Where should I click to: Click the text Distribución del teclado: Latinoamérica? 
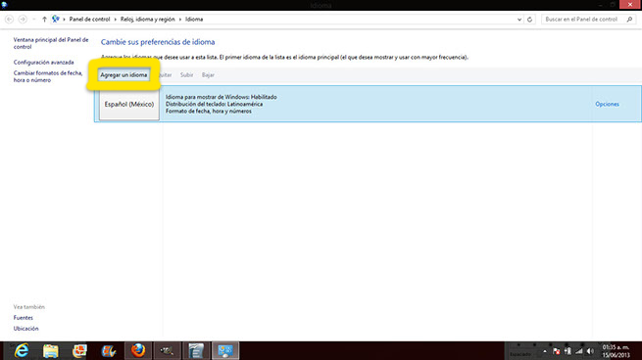[x=214, y=104]
